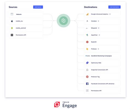The width and height of the screenshot is (130, 109).
Task: Open Google Universal Analytics destination label
Action: pos(100,14)
